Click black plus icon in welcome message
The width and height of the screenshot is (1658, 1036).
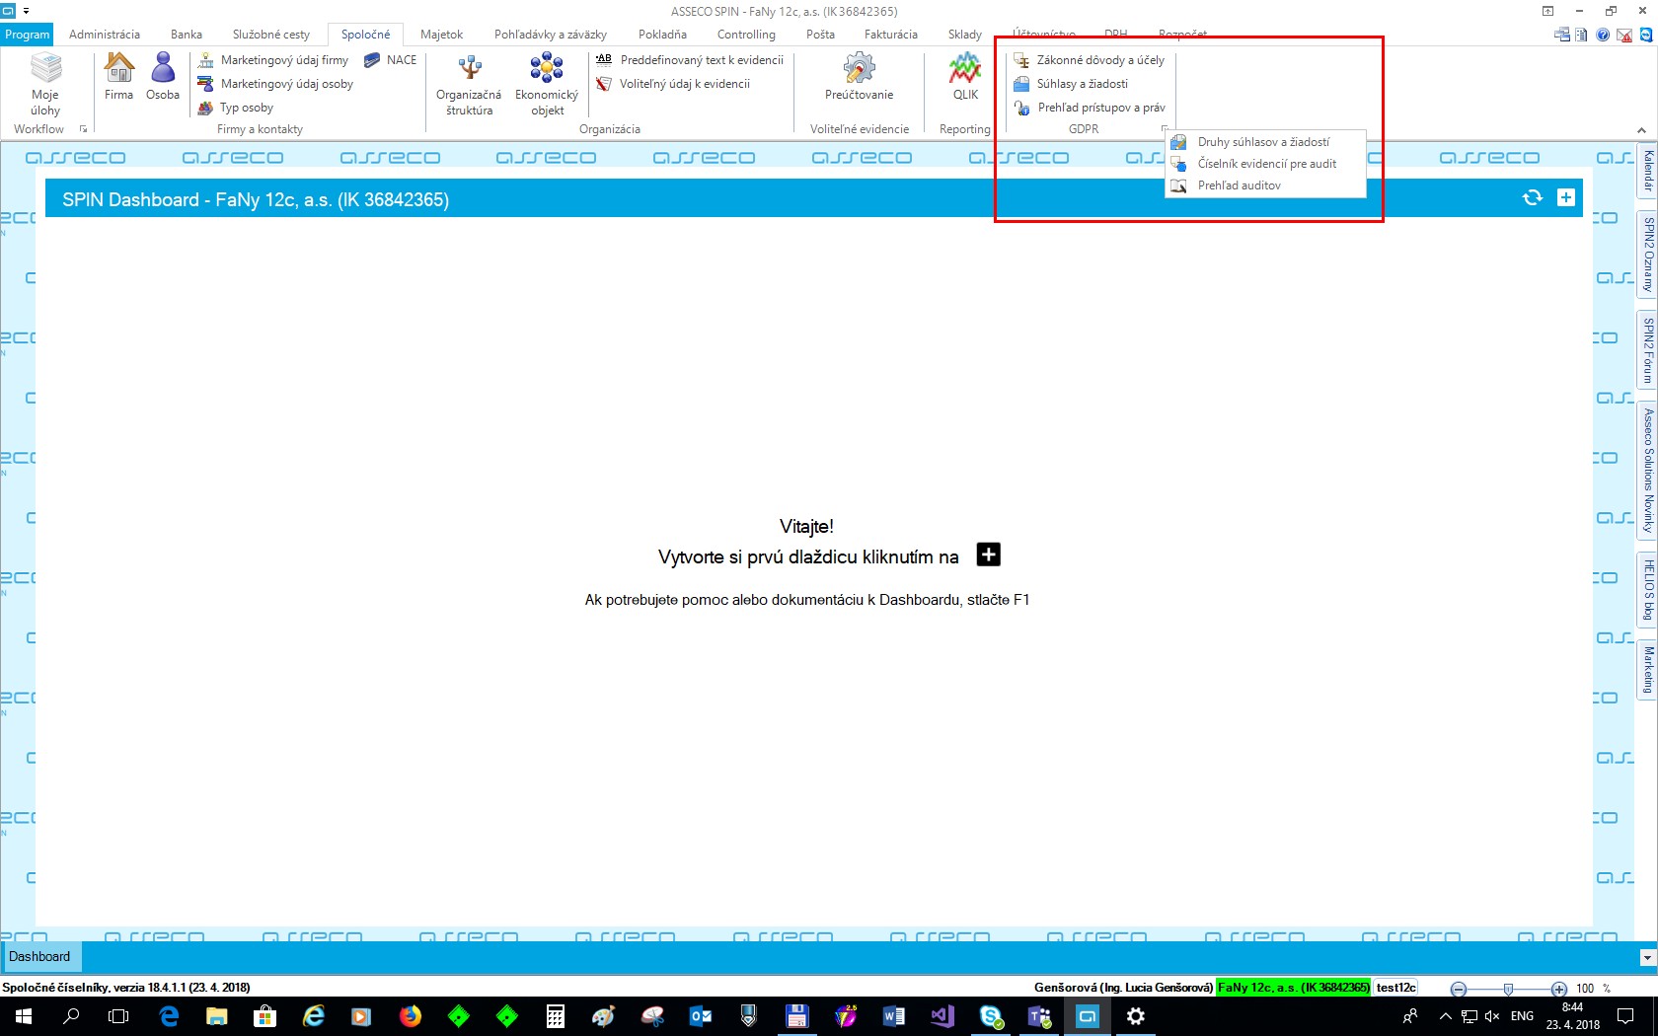988,555
